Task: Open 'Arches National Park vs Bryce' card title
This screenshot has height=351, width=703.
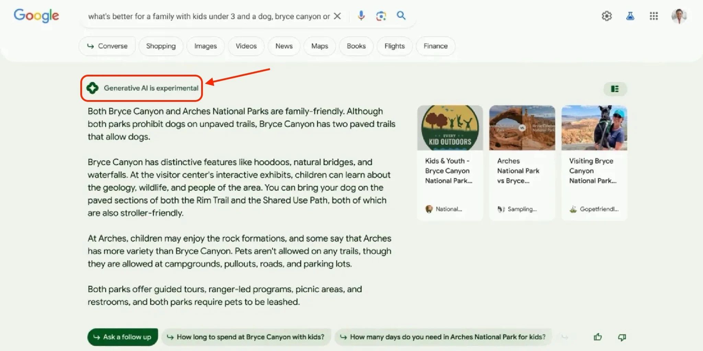Action: point(518,171)
